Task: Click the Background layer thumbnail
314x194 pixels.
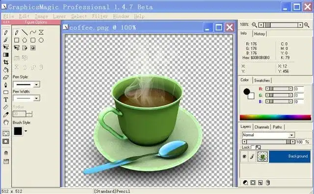Action: [262, 156]
